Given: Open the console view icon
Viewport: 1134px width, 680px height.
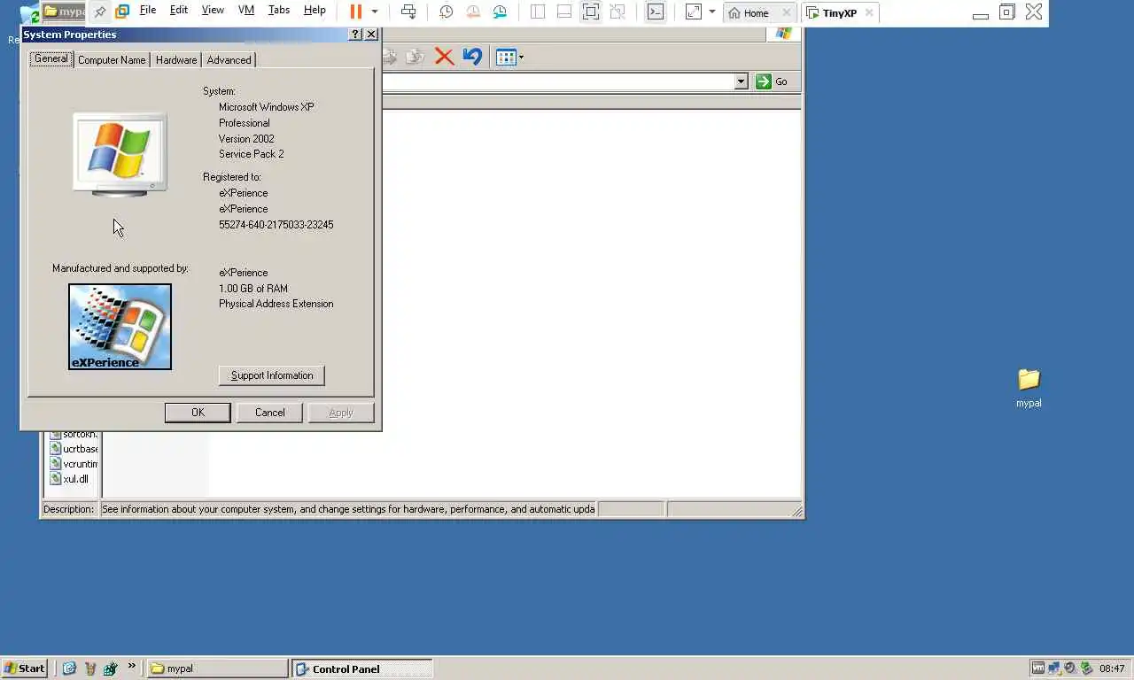Looking at the screenshot, I should [x=656, y=12].
